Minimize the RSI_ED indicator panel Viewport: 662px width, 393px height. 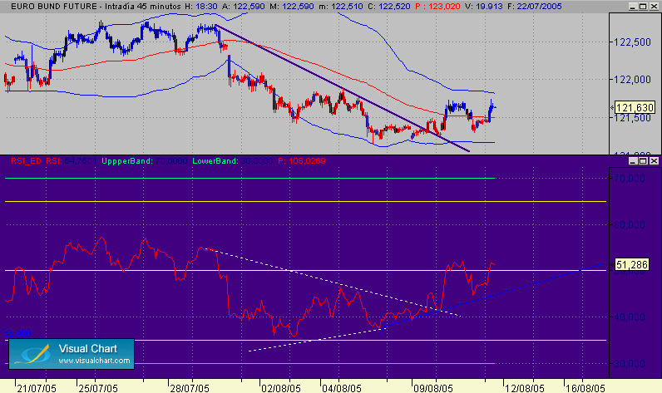pos(632,160)
